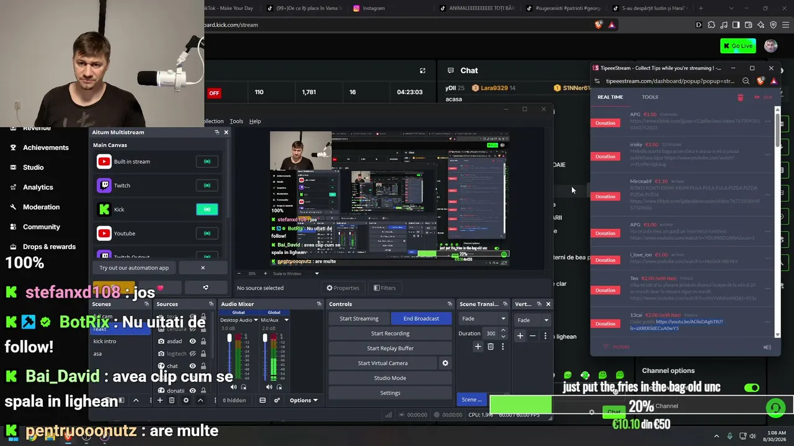This screenshot has width=794, height=446.
Task: Open Studio Mode
Action: point(390,378)
